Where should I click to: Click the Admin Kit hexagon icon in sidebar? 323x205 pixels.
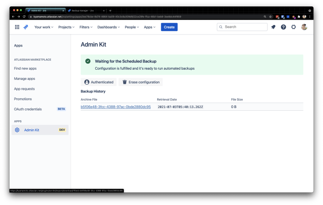(17, 130)
